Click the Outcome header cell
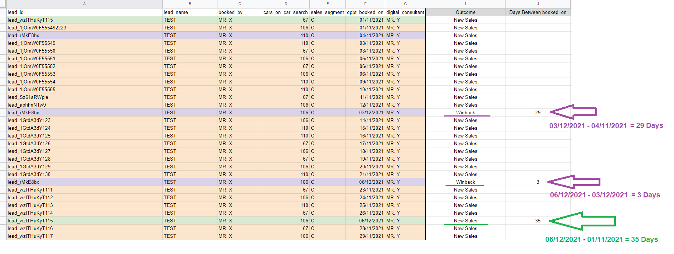This screenshot has height=254, width=674. point(465,12)
